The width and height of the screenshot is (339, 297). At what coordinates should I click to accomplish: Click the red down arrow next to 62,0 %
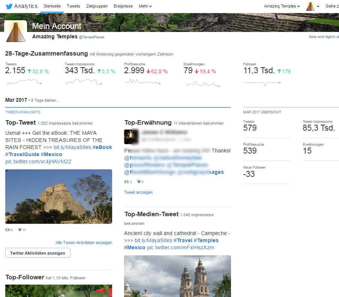148,71
